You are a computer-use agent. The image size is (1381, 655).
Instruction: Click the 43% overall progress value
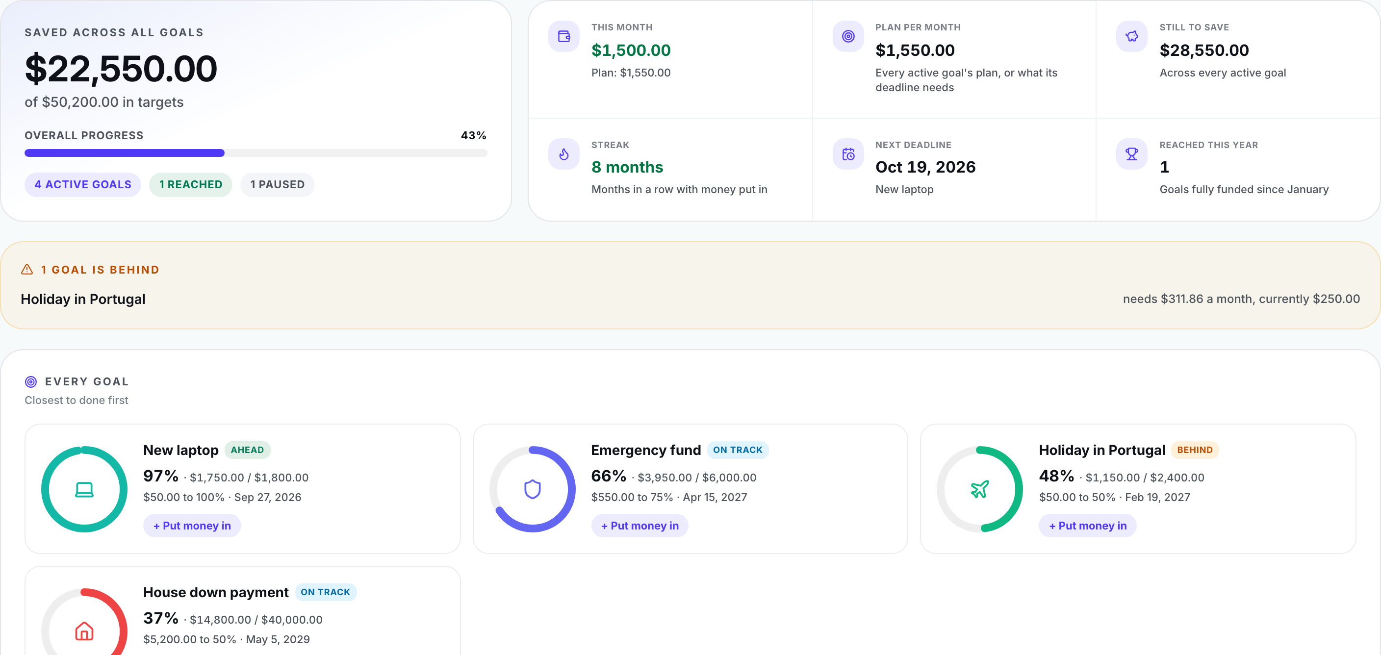coord(474,135)
